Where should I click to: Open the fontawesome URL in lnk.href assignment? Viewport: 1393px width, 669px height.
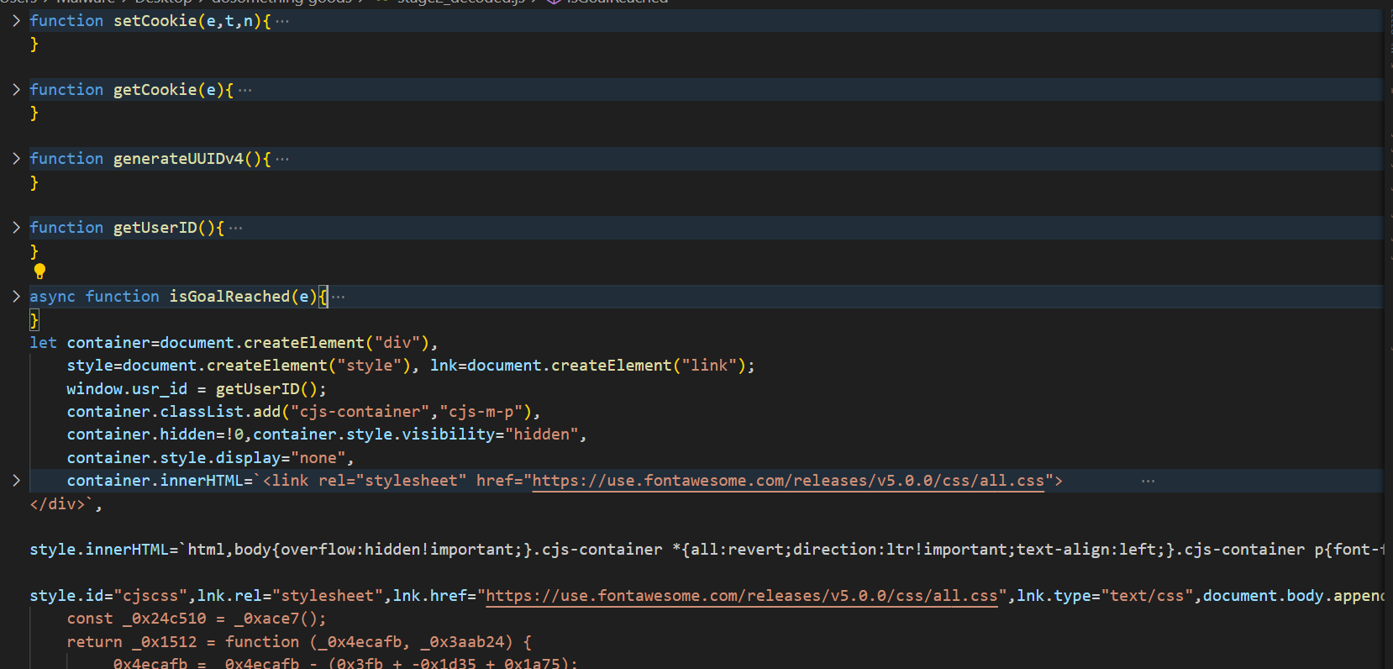[741, 596]
